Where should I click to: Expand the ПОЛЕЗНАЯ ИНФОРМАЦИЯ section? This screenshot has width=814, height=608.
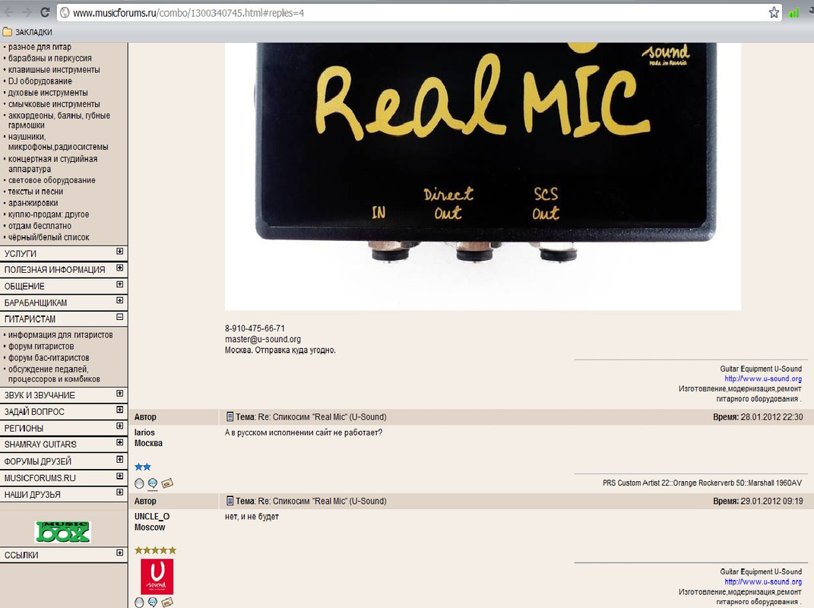pyautogui.click(x=120, y=268)
